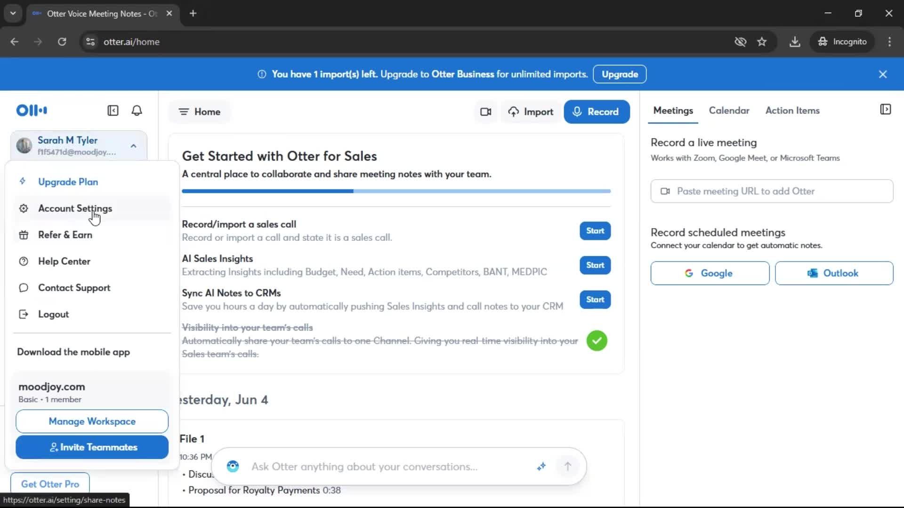Image resolution: width=904 pixels, height=508 pixels.
Task: Click Manage Workspace button
Action: coord(92,421)
